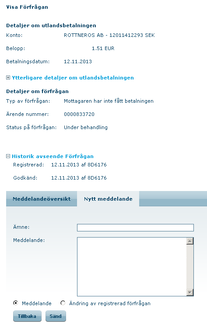Switch to the Meddelandeöversikt tab
This screenshot has width=207, height=328.
(42, 199)
